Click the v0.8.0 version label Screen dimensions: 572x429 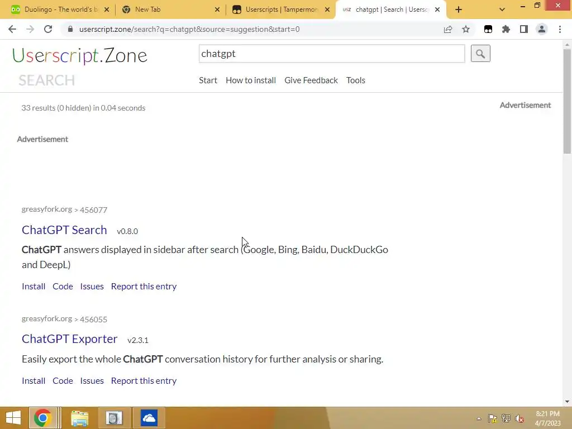click(x=127, y=231)
